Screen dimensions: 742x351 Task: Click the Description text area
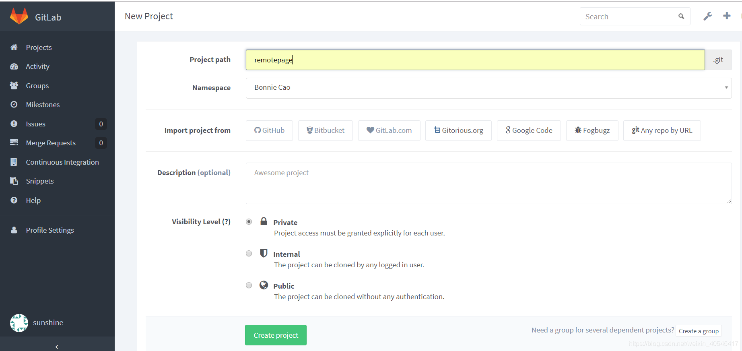[488, 183]
